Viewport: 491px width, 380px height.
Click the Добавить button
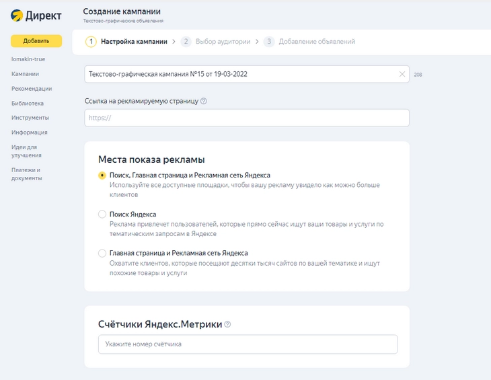[x=36, y=41]
